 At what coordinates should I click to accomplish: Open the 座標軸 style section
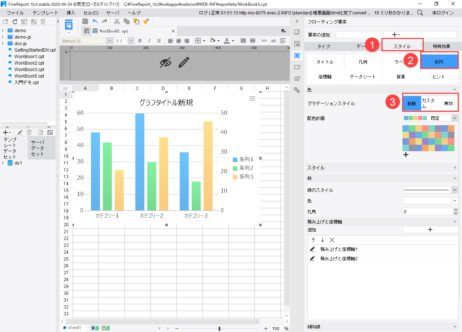(x=325, y=77)
